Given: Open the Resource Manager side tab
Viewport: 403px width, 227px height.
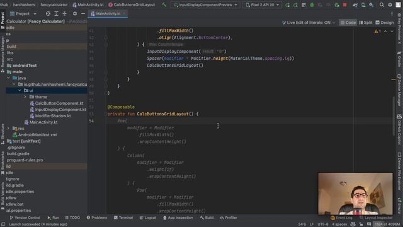Looking at the screenshot, I should pyautogui.click(x=3, y=55).
